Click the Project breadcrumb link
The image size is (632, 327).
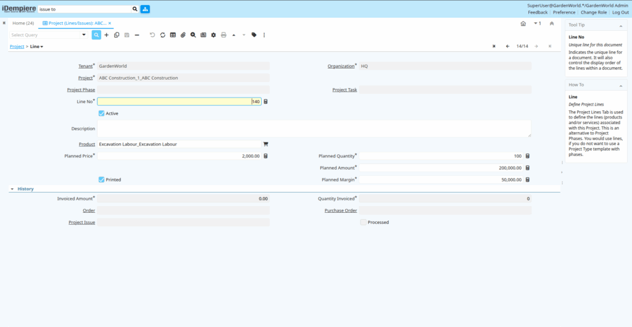(x=17, y=46)
